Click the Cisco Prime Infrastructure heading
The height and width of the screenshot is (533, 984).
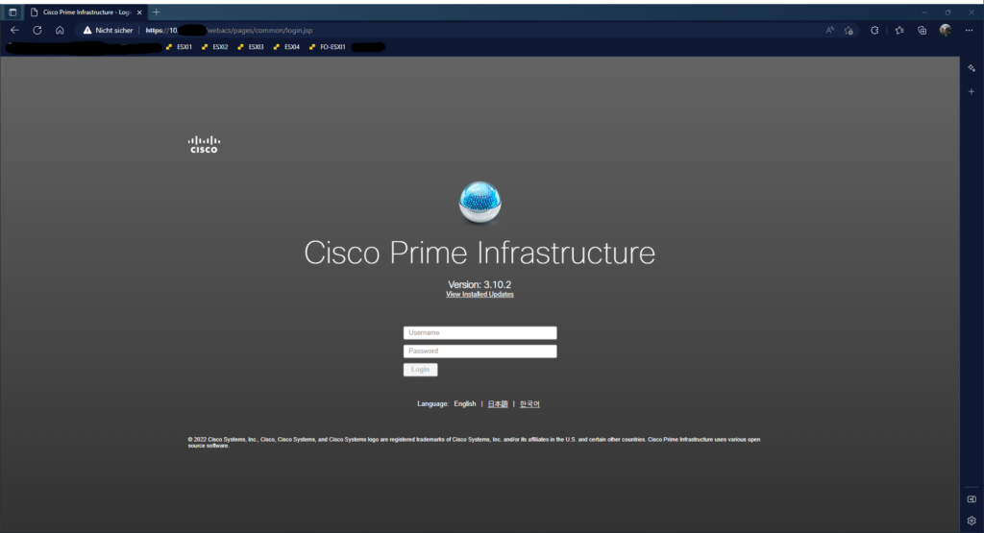(480, 252)
